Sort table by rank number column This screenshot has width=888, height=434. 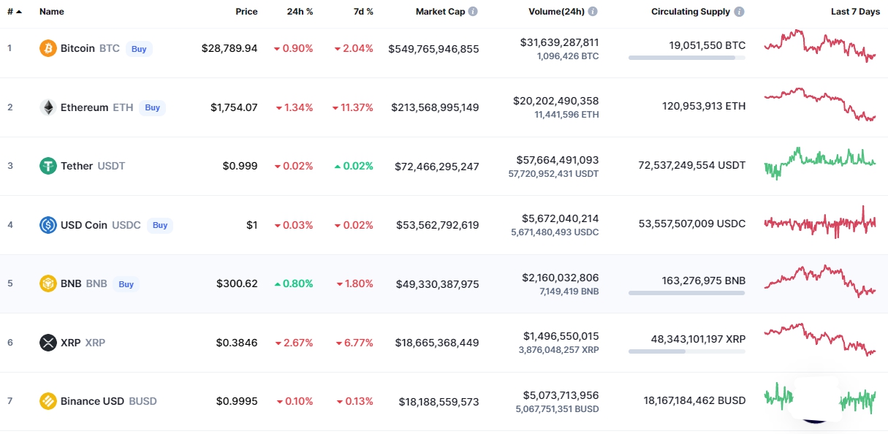[15, 12]
